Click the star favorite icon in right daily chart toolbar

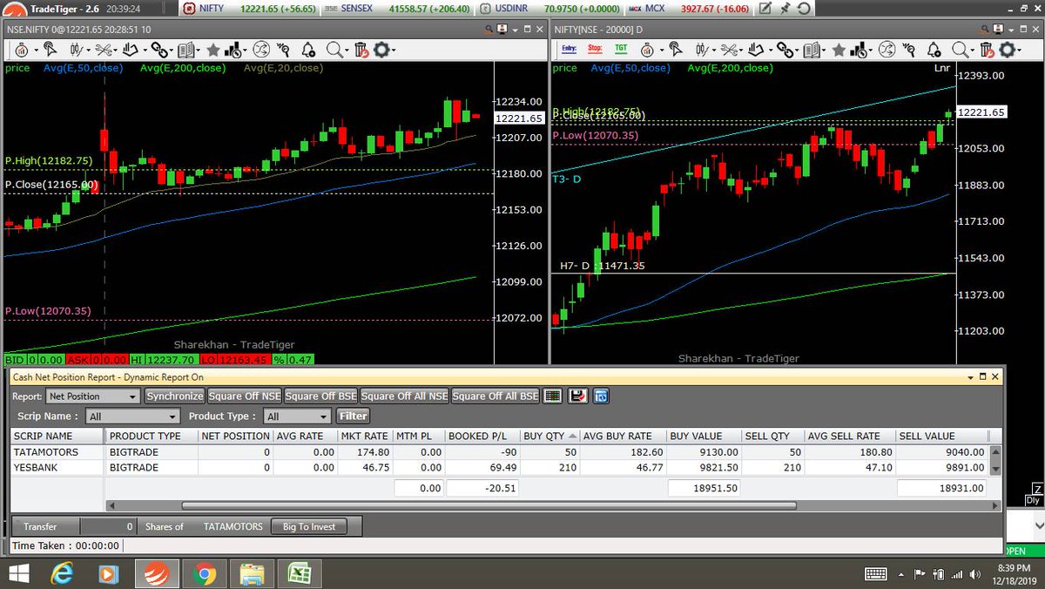coord(839,50)
